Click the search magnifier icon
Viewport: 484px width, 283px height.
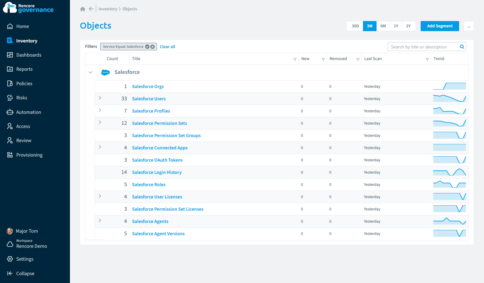point(462,47)
